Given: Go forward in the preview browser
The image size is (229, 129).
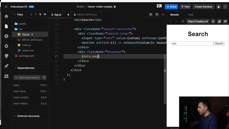Looking at the screenshot, I should pyautogui.click(x=176, y=21).
